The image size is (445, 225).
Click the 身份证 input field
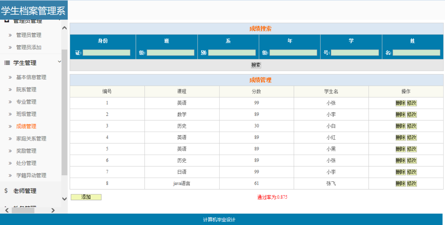coord(106,53)
